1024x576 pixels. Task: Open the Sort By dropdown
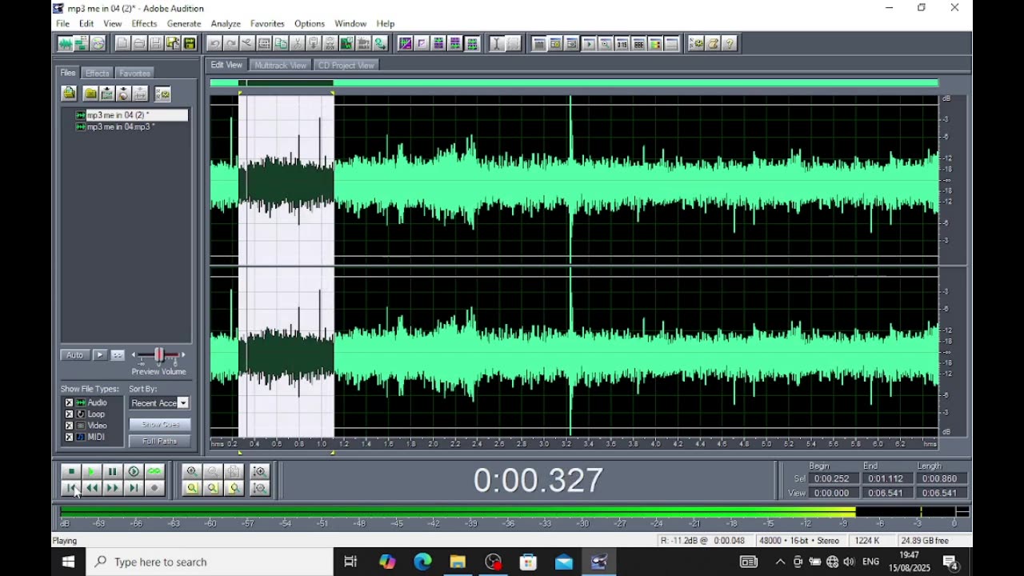tap(183, 403)
